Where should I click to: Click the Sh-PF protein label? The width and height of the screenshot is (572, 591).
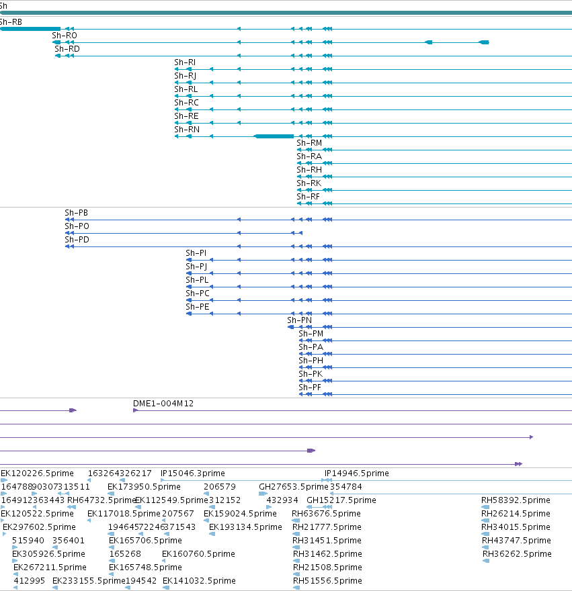click(310, 388)
